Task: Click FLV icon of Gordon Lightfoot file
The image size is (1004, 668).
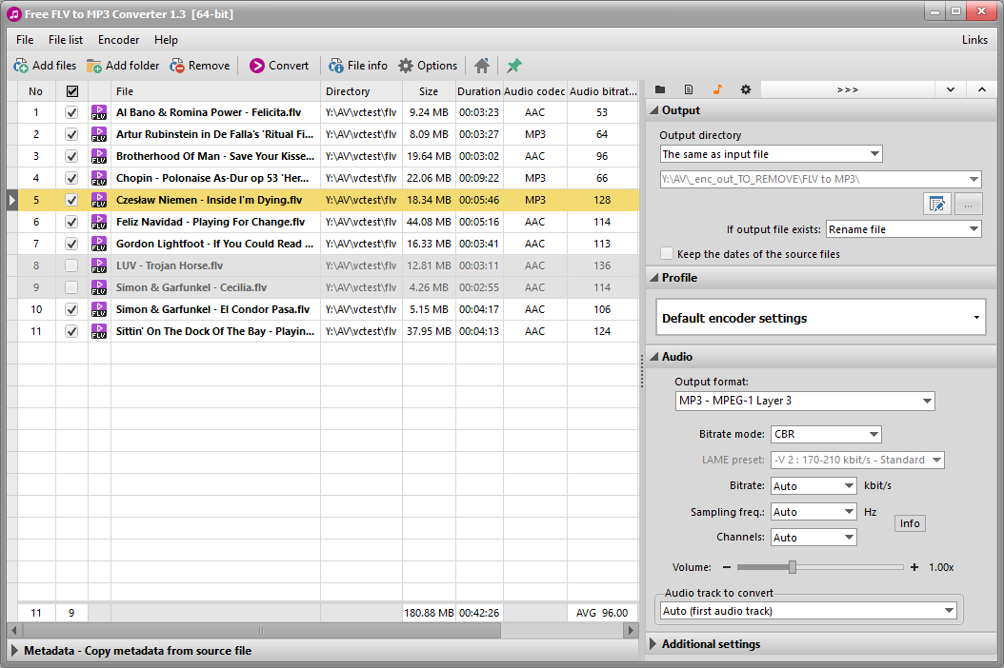Action: click(99, 244)
